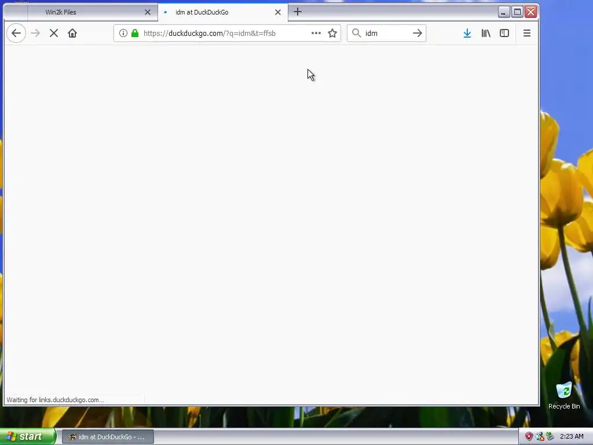
Task: Click the Waiting for links.duckduckgo.com status text
Action: tap(55, 400)
